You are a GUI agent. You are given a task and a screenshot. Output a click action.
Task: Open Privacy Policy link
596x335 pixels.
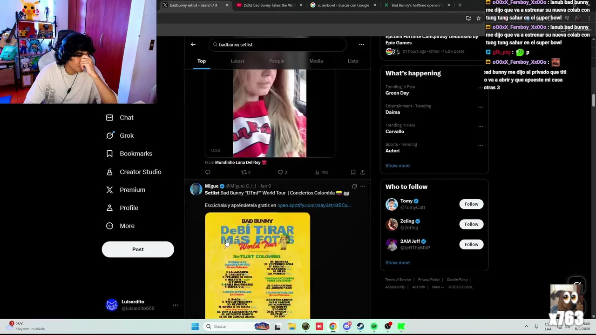click(429, 280)
